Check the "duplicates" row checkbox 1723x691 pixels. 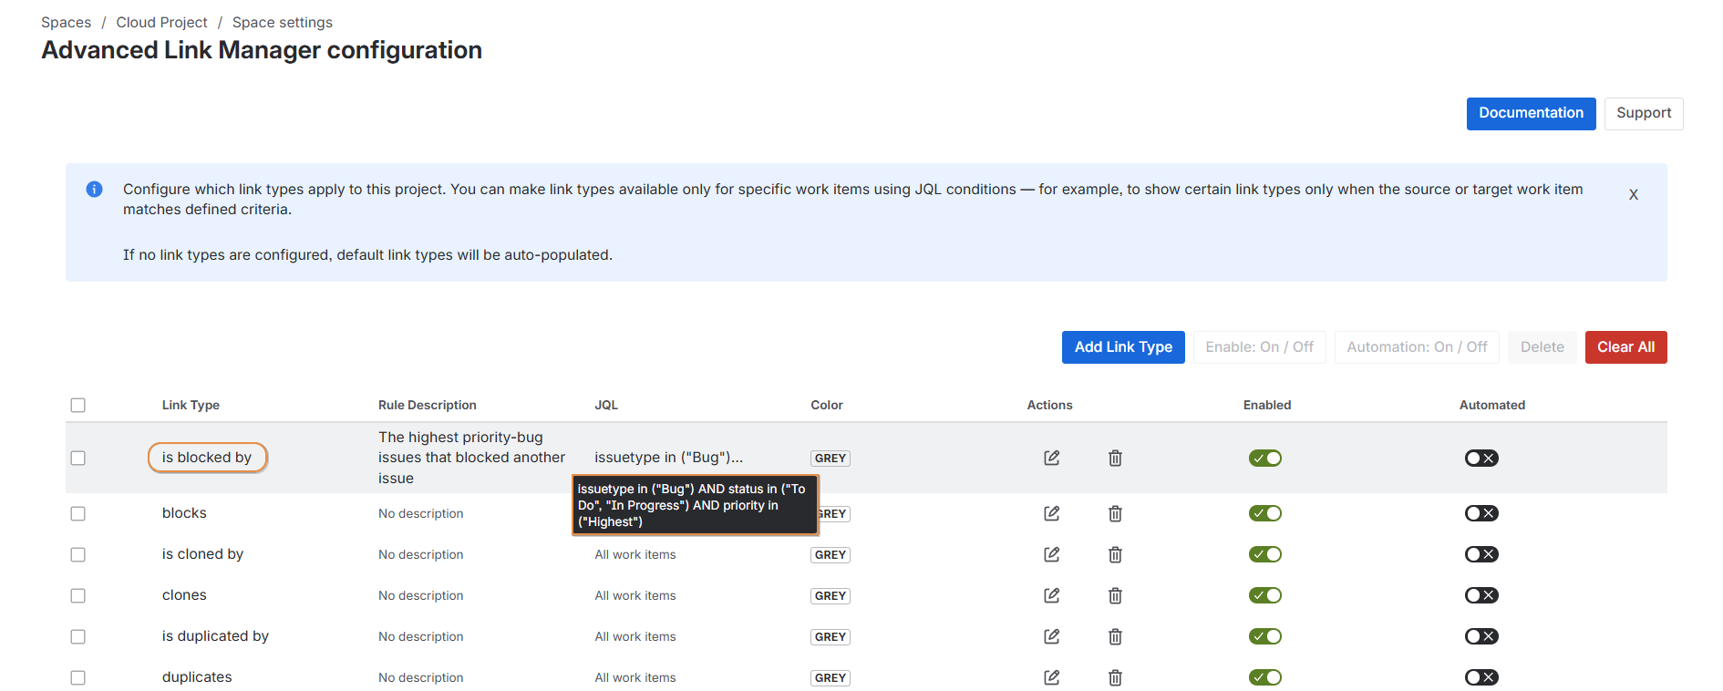tap(78, 677)
